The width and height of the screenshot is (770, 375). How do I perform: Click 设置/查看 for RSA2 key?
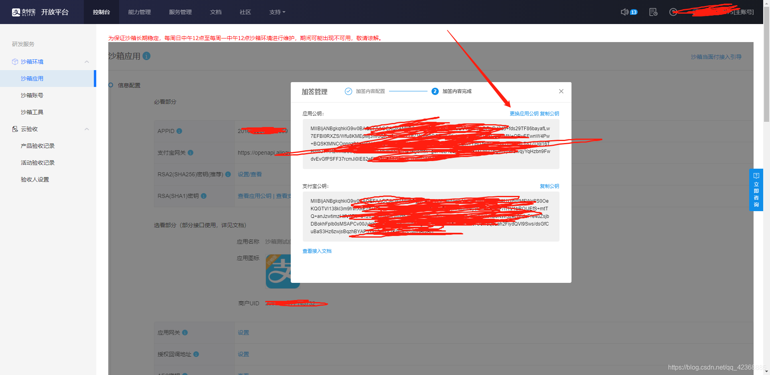point(250,174)
